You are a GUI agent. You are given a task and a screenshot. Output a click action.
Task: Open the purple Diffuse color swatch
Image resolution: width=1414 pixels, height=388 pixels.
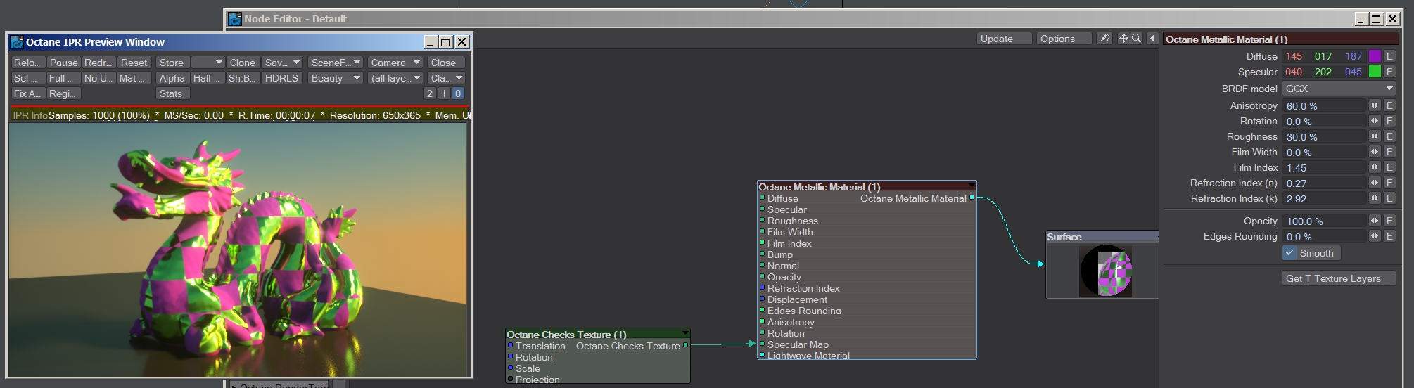coord(1375,56)
